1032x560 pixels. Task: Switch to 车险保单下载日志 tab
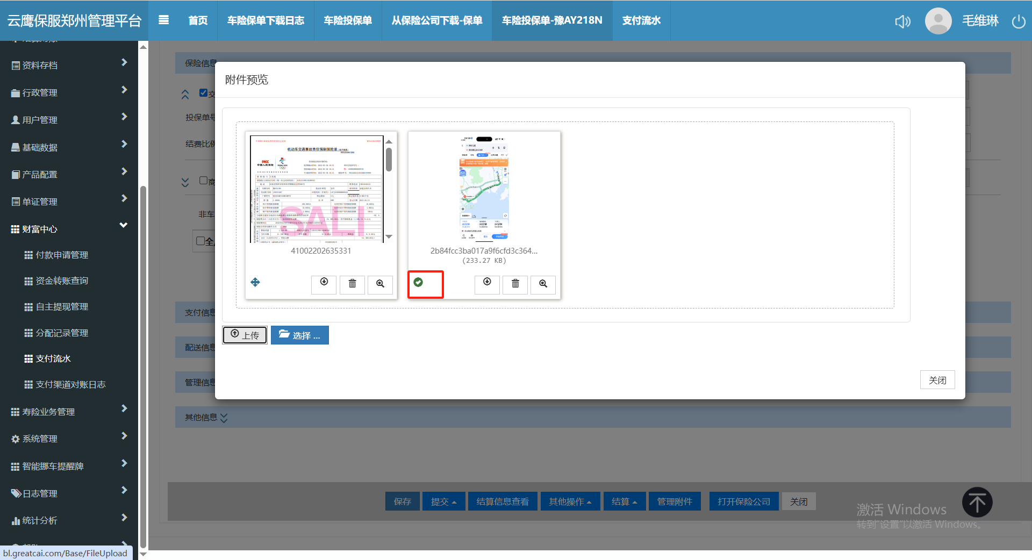pos(266,20)
